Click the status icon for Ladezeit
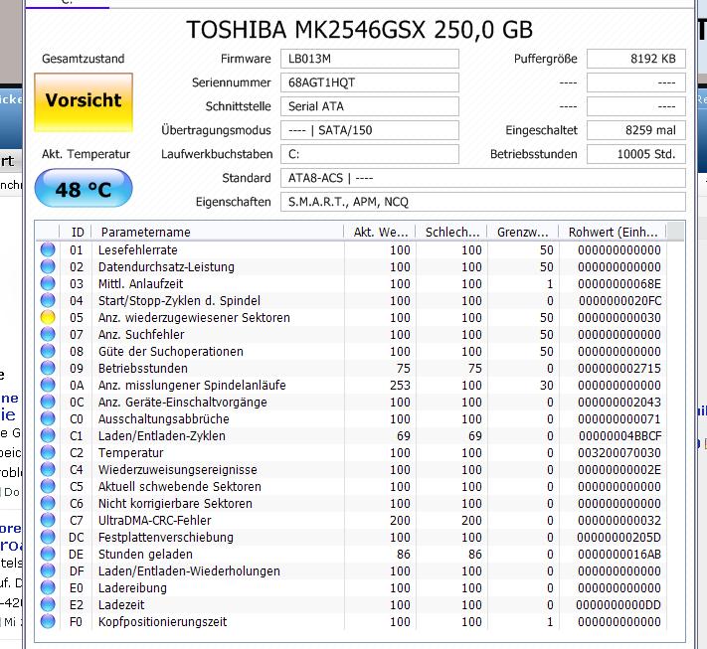Screen dimensions: 707x649 [48, 604]
